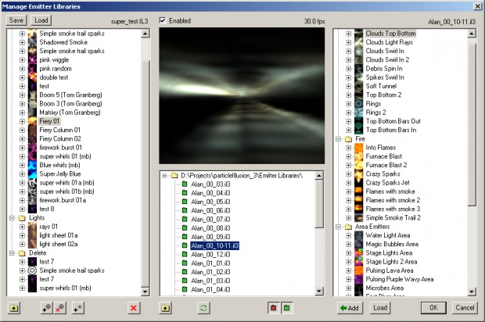This screenshot has width=485, height=322.
Task: Click the Add button with green arrow
Action: click(x=350, y=308)
